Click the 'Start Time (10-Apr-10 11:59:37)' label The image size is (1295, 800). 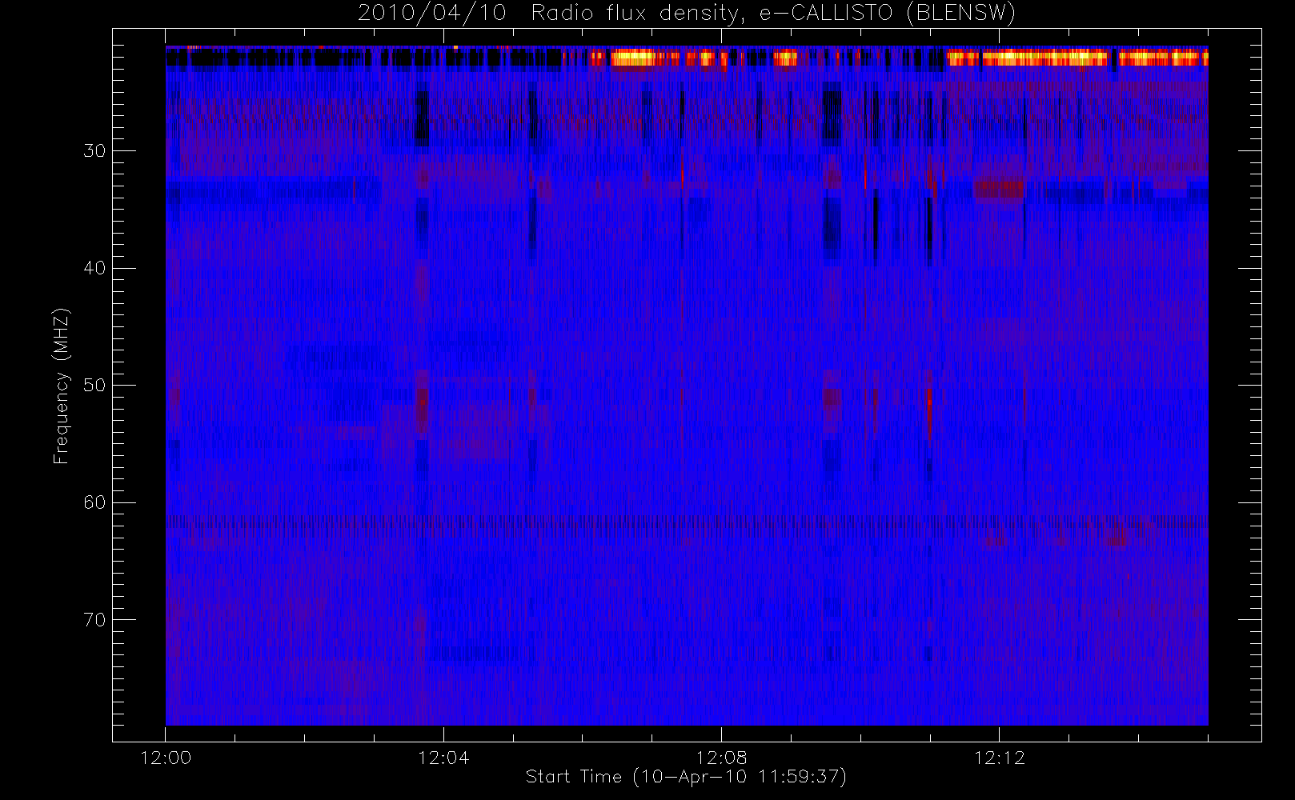pyautogui.click(x=686, y=777)
